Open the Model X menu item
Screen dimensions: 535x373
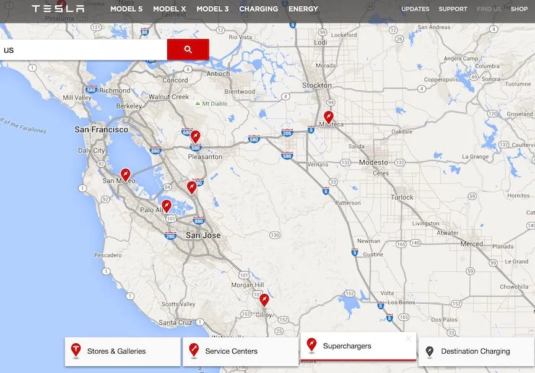pos(169,9)
